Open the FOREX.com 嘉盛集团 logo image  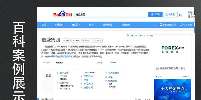pos(173,49)
